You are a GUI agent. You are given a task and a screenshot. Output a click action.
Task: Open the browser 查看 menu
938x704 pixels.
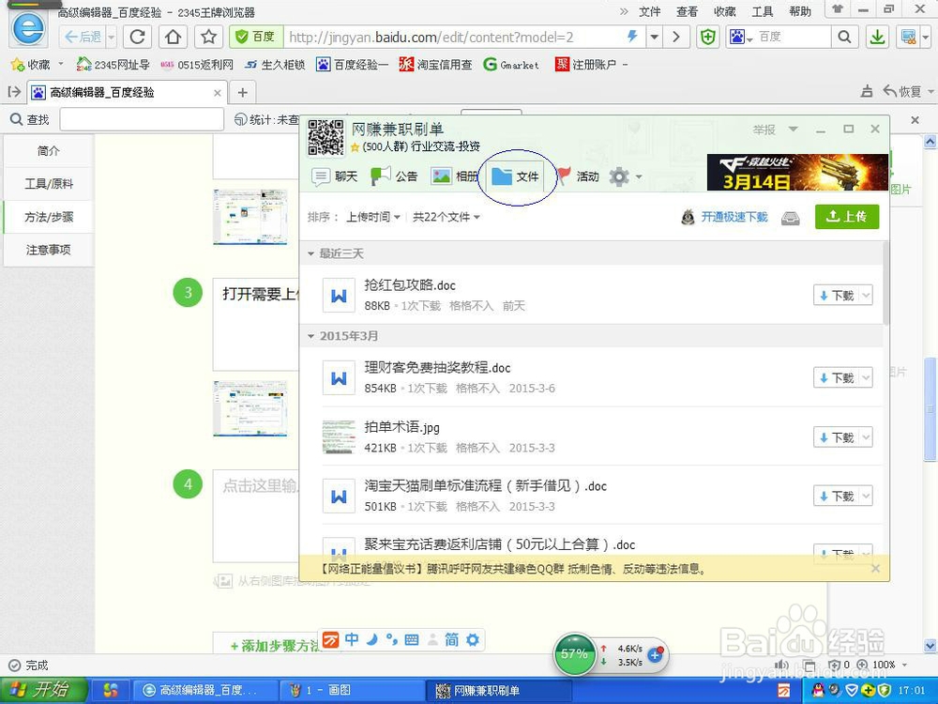[687, 11]
